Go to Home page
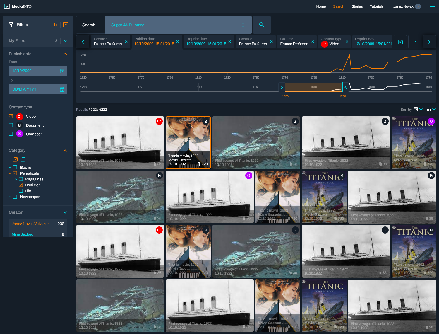439x334 pixels. pos(321,6)
